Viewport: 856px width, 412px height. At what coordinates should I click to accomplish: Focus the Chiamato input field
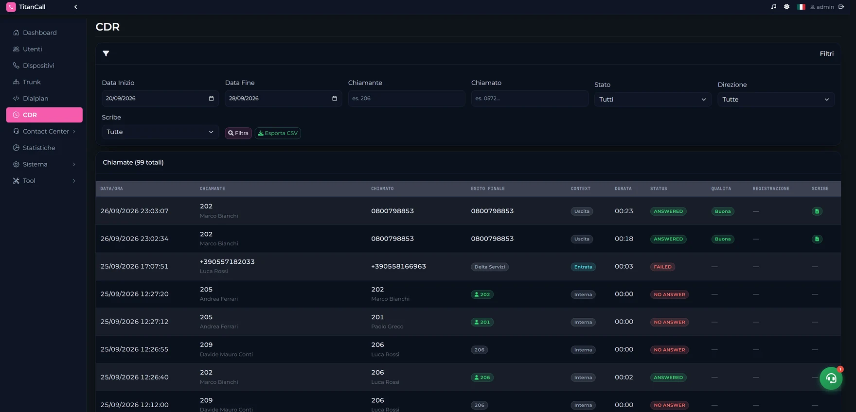(x=530, y=99)
